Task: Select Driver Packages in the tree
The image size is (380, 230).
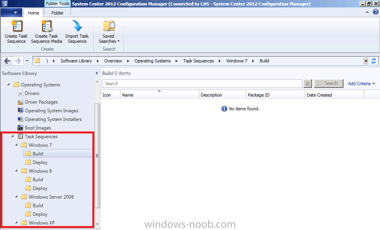Action: coord(41,102)
